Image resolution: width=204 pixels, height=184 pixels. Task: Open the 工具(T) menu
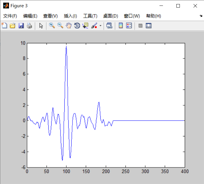pos(90,16)
